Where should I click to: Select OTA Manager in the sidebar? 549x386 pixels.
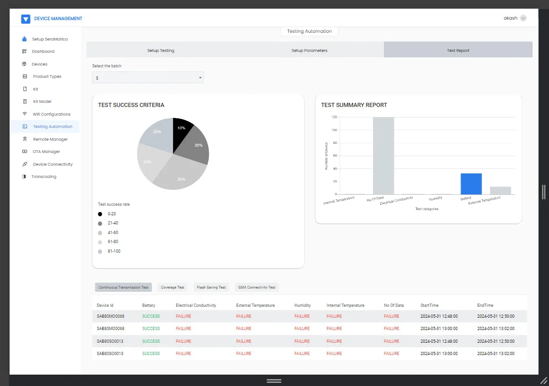tap(46, 152)
